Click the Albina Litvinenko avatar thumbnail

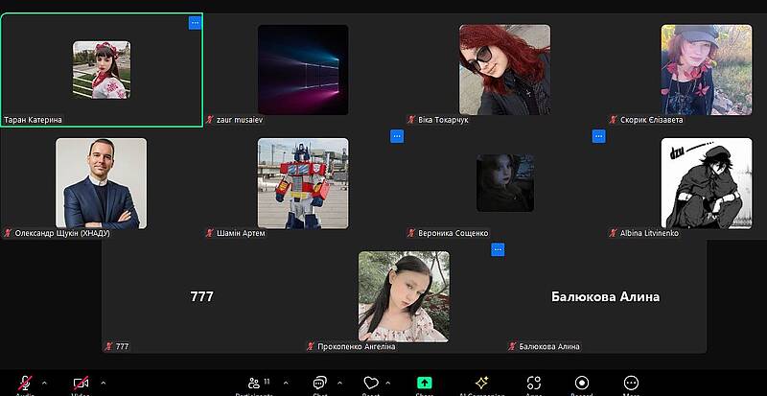coord(707,183)
